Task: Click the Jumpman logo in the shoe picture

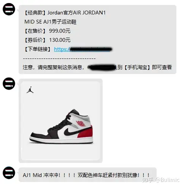Action: [x=30, y=90]
